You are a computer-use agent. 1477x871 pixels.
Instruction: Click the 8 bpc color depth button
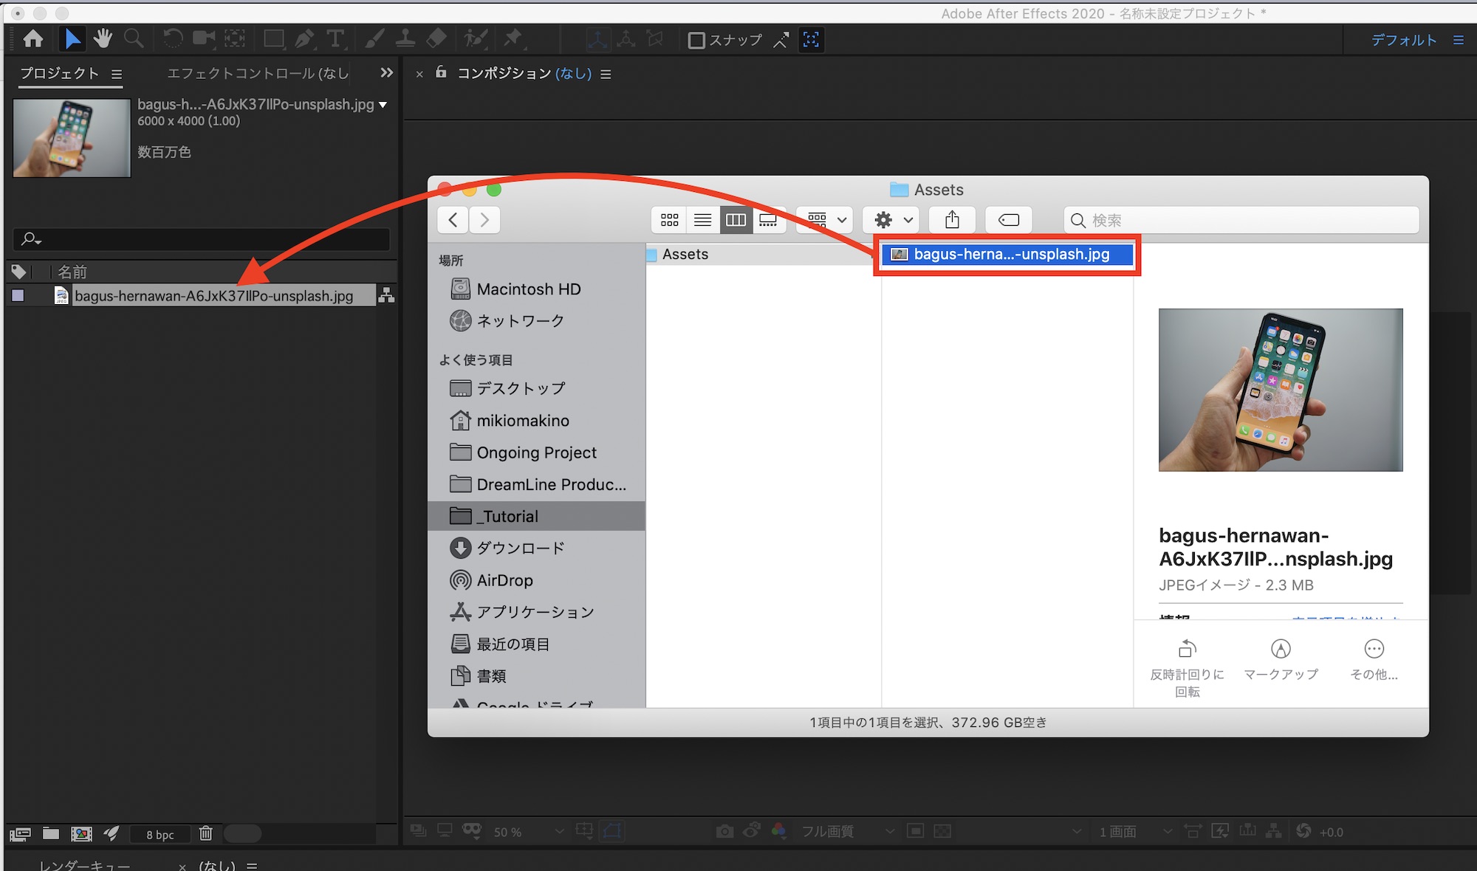pos(160,834)
